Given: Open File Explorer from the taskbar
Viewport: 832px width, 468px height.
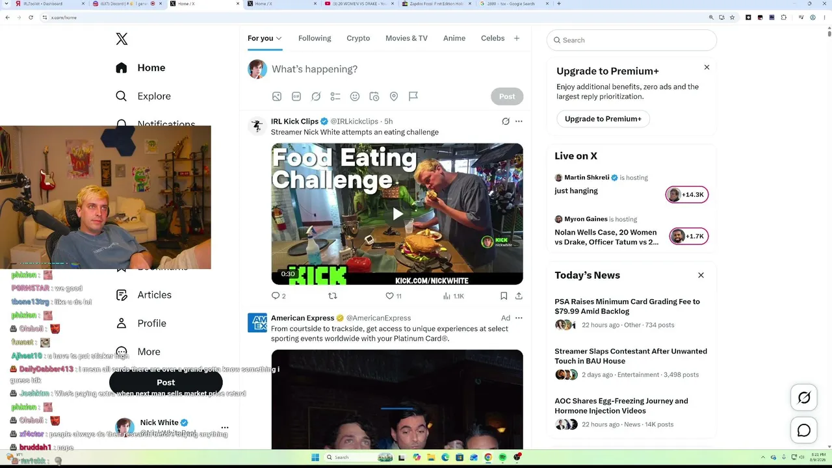Looking at the screenshot, I should point(431,458).
